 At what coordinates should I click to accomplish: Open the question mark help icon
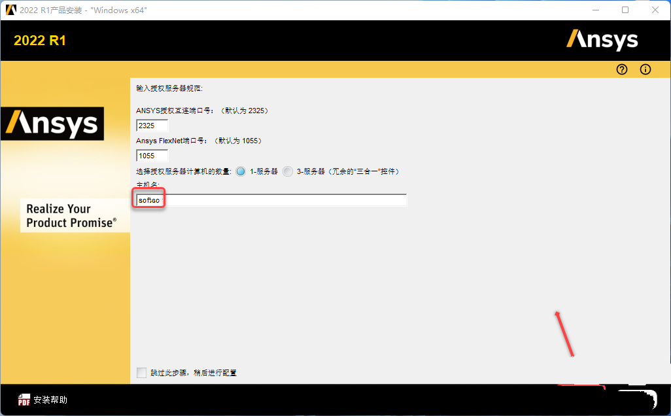click(x=622, y=69)
